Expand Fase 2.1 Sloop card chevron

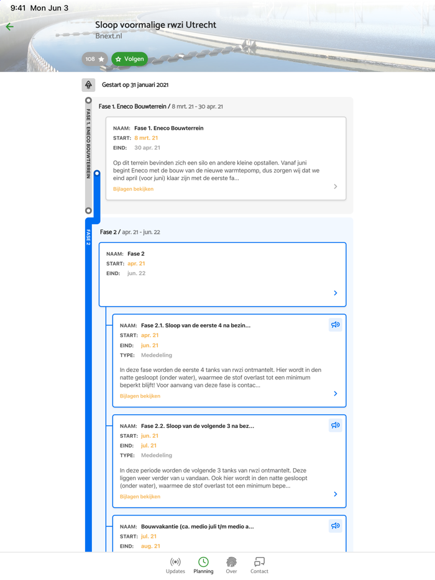pyautogui.click(x=336, y=394)
